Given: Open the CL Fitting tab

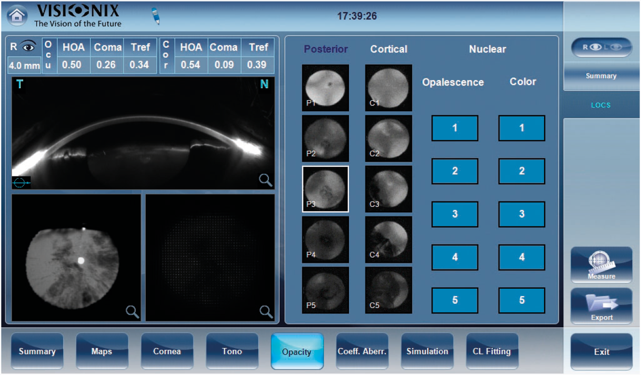Looking at the screenshot, I should tap(492, 351).
